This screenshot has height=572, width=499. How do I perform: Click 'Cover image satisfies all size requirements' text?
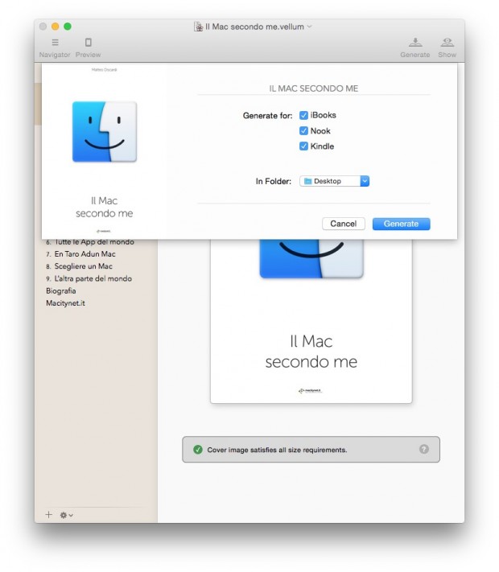point(277,450)
